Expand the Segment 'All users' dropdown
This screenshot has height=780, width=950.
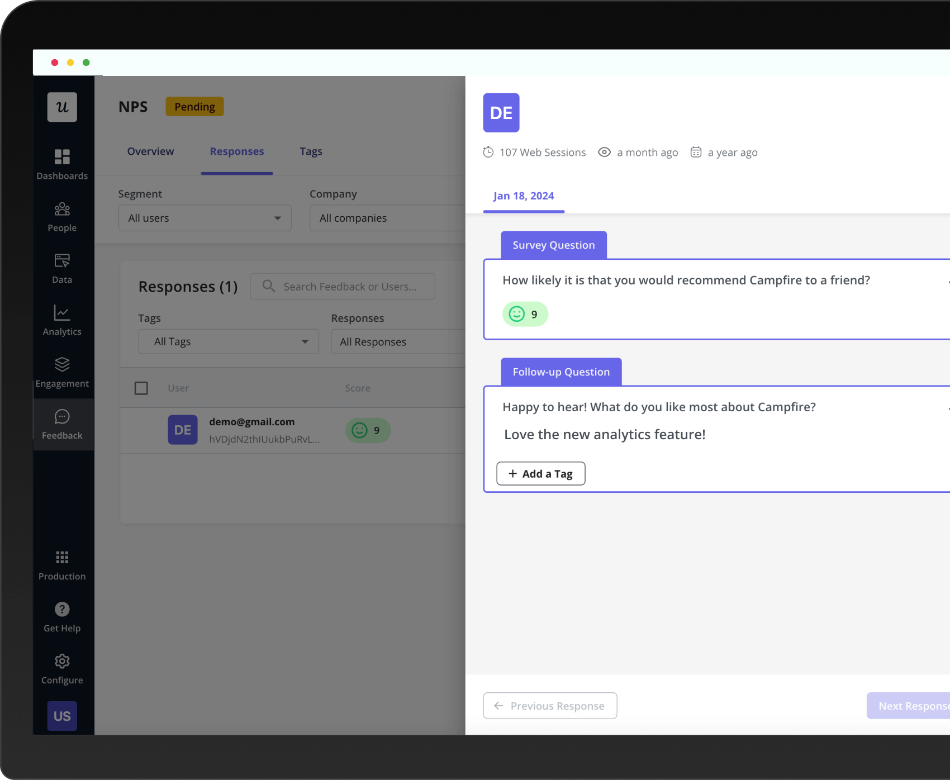point(205,218)
